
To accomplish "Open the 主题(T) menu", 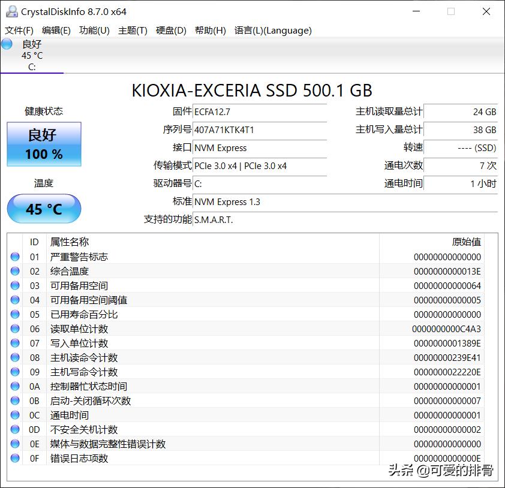I will click(134, 31).
